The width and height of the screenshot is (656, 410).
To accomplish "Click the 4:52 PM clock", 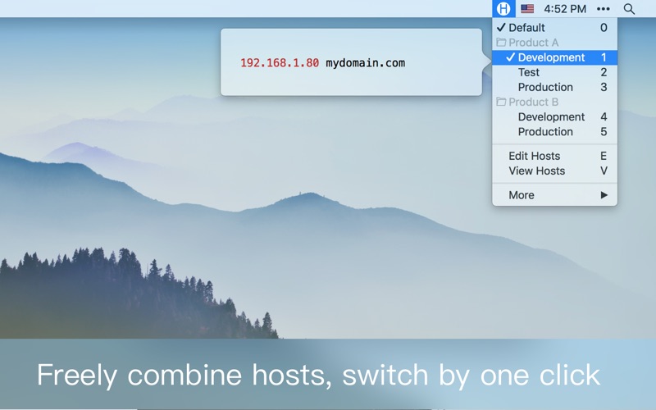I will click(x=565, y=9).
